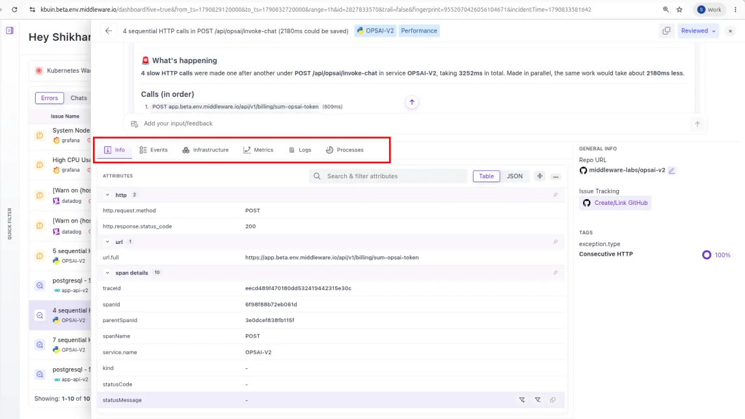Image resolution: width=745 pixels, height=419 pixels.
Task: Collapse the span details group
Action: pyautogui.click(x=107, y=273)
